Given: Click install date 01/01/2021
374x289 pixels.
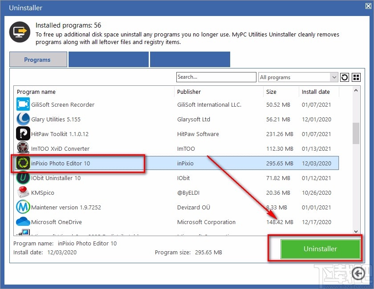Looking at the screenshot, I should pyautogui.click(x=316, y=207).
